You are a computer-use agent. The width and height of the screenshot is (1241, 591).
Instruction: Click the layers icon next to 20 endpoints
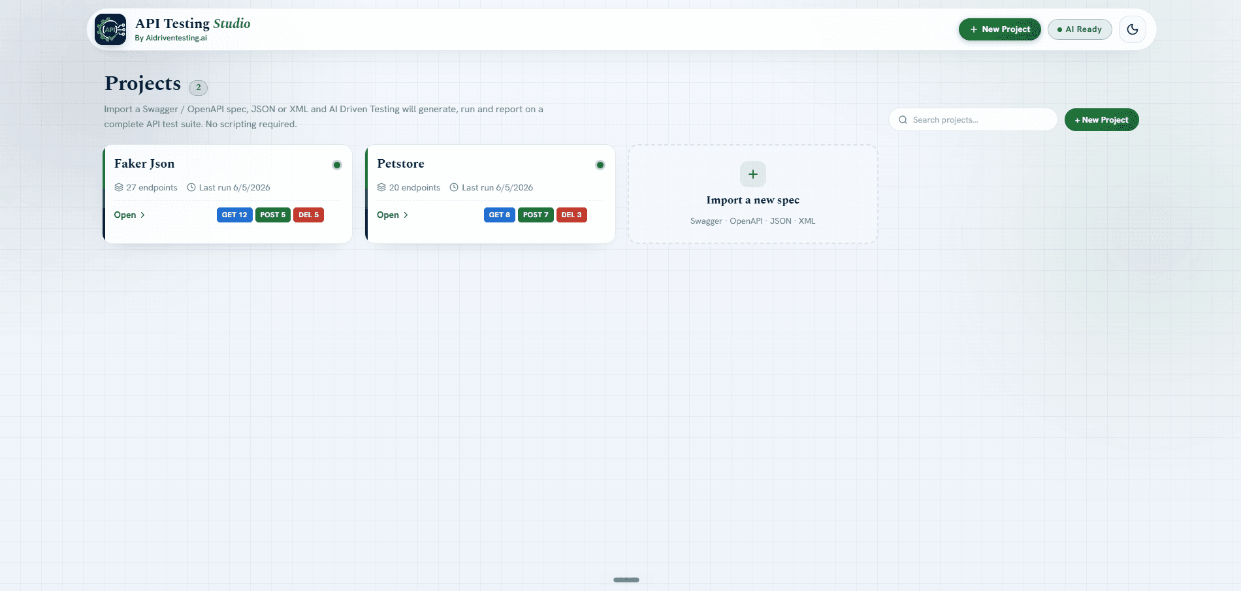(x=381, y=187)
